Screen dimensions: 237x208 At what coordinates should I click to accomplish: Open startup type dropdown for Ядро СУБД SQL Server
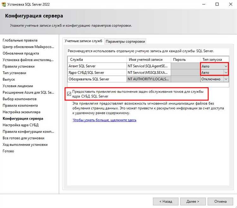tap(226, 73)
